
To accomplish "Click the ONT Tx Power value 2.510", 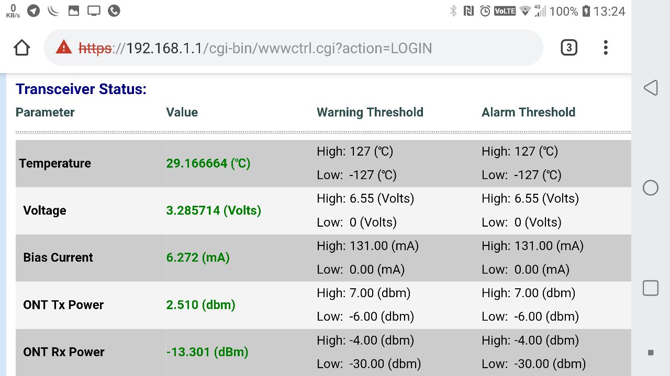I will pyautogui.click(x=200, y=305).
